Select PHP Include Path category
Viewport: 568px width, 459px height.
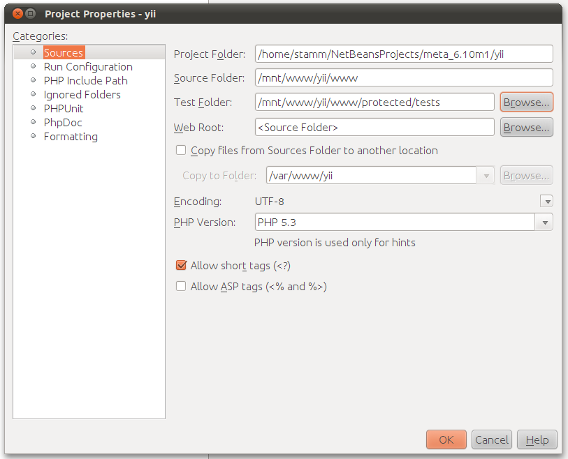pyautogui.click(x=85, y=81)
